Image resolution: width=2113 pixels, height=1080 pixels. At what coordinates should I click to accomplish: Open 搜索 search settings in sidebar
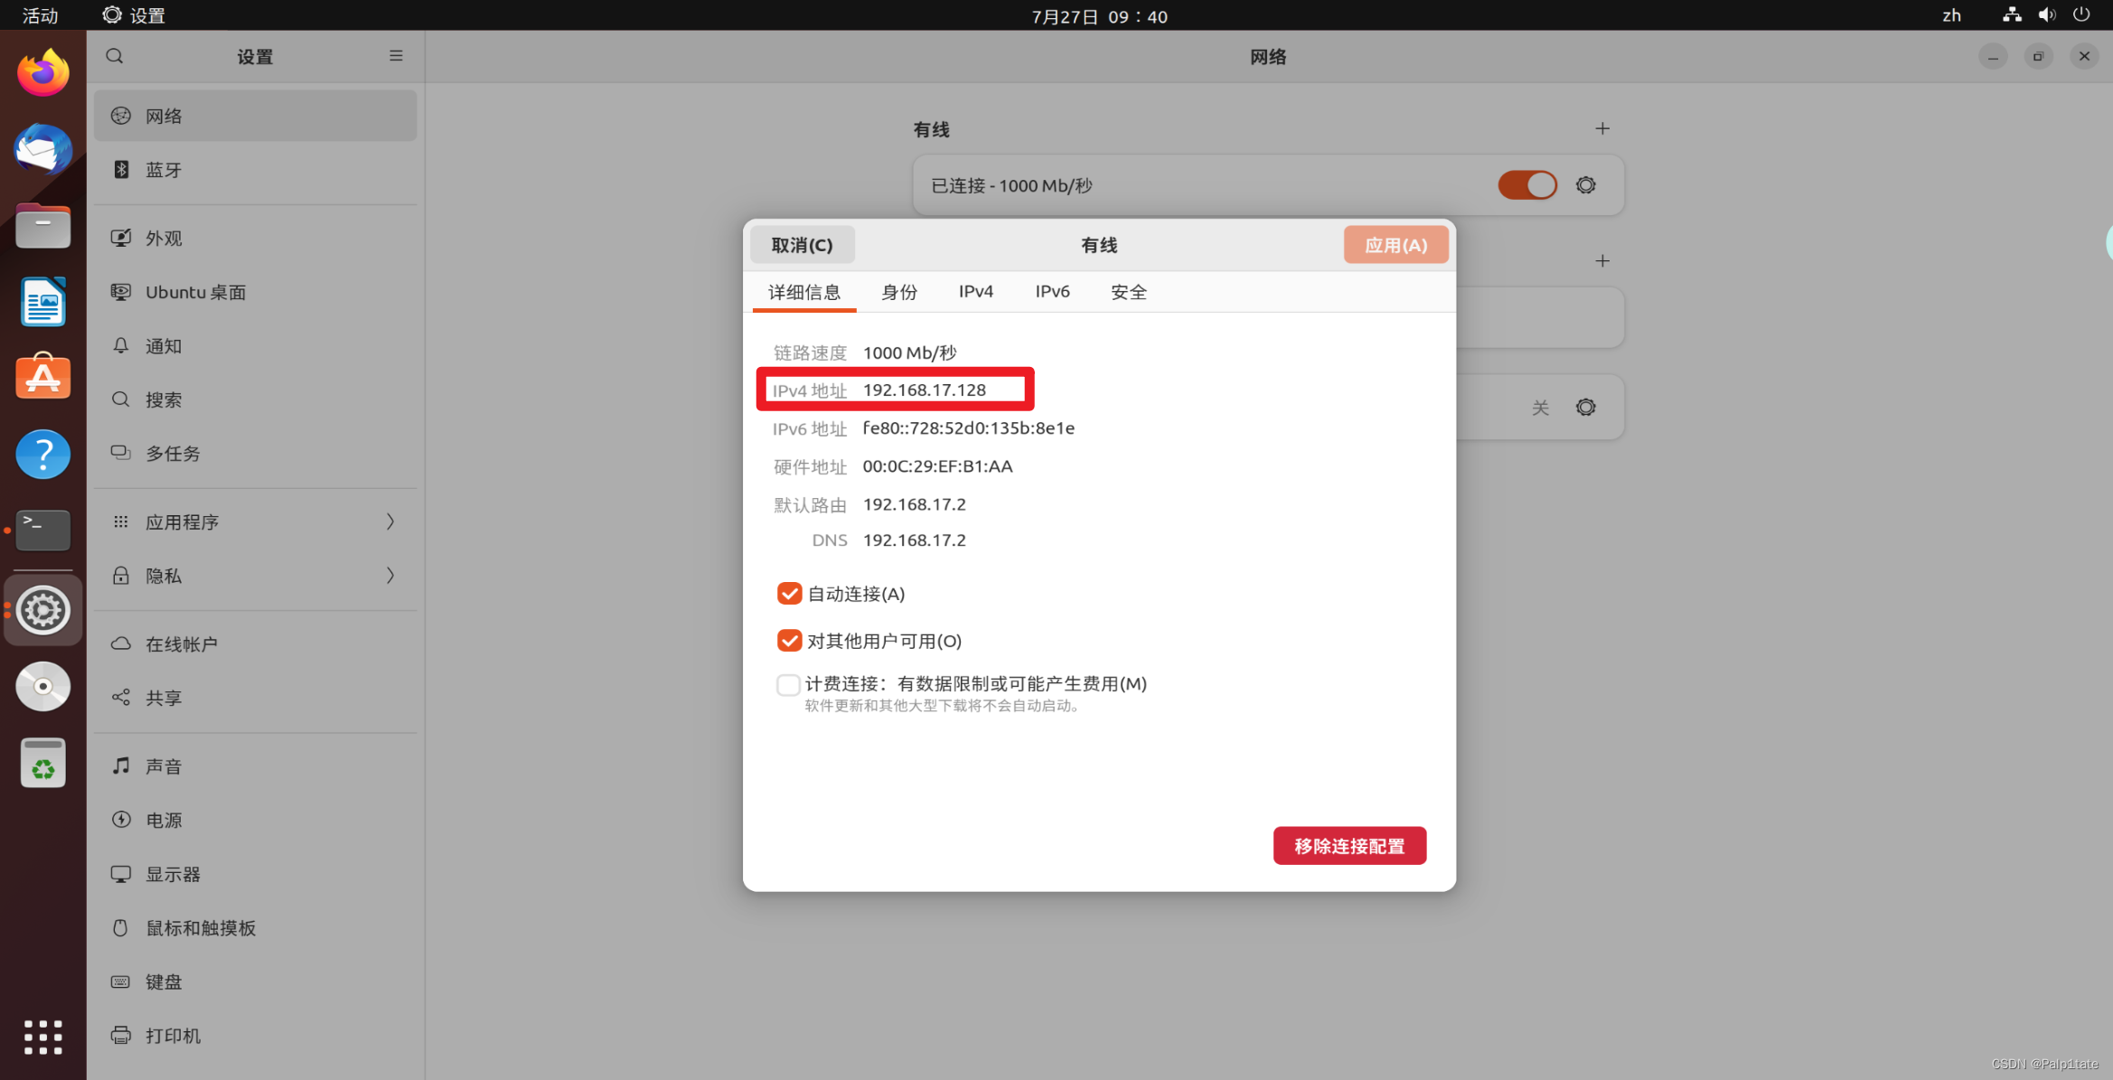(255, 400)
